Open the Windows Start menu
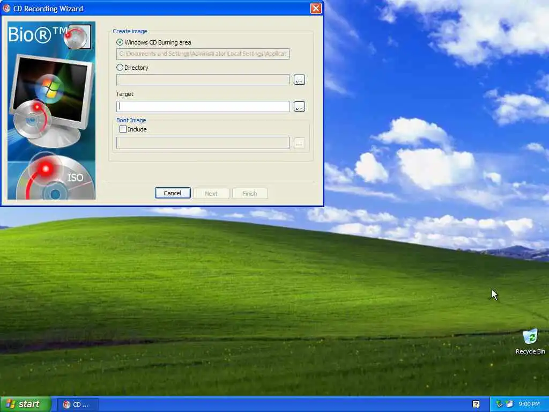Viewport: 549px width, 412px height. (26, 404)
